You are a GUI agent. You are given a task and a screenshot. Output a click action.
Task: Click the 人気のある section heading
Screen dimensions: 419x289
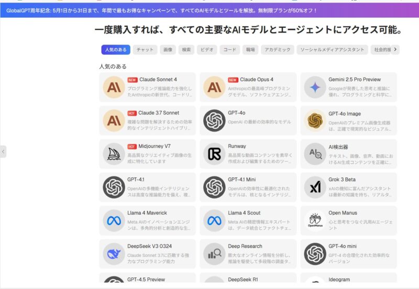[113, 67]
